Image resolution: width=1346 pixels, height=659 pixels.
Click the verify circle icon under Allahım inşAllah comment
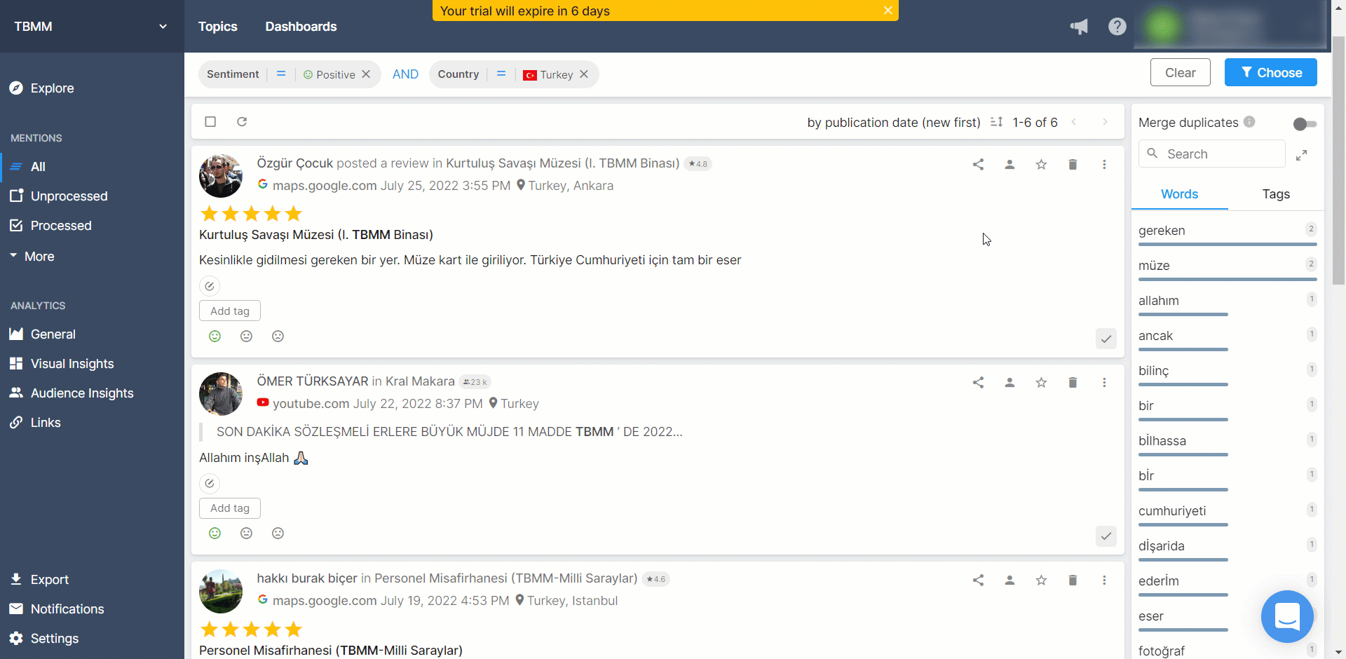[210, 483]
